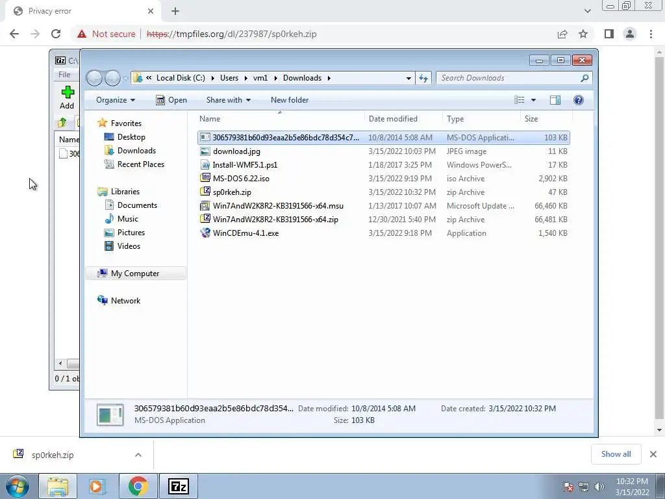Open Windows Explorer from taskbar
Image resolution: width=665 pixels, height=499 pixels.
click(58, 486)
